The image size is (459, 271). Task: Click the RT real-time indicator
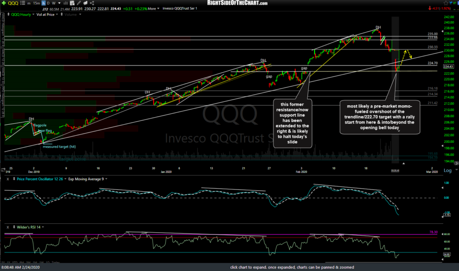(456, 3)
